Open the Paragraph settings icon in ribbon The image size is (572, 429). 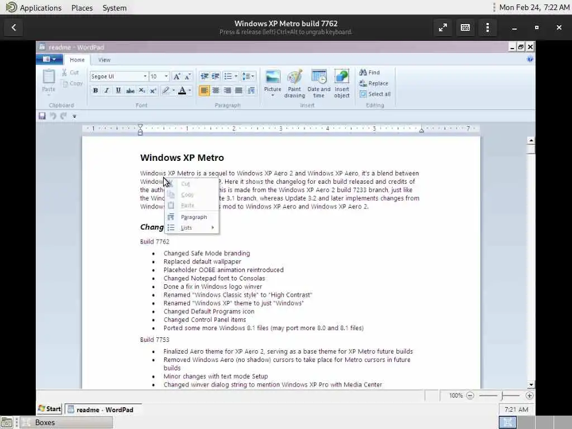coord(251,90)
